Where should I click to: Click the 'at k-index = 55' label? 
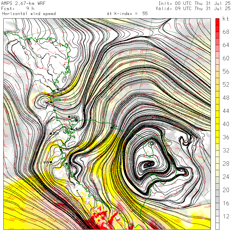127,14
